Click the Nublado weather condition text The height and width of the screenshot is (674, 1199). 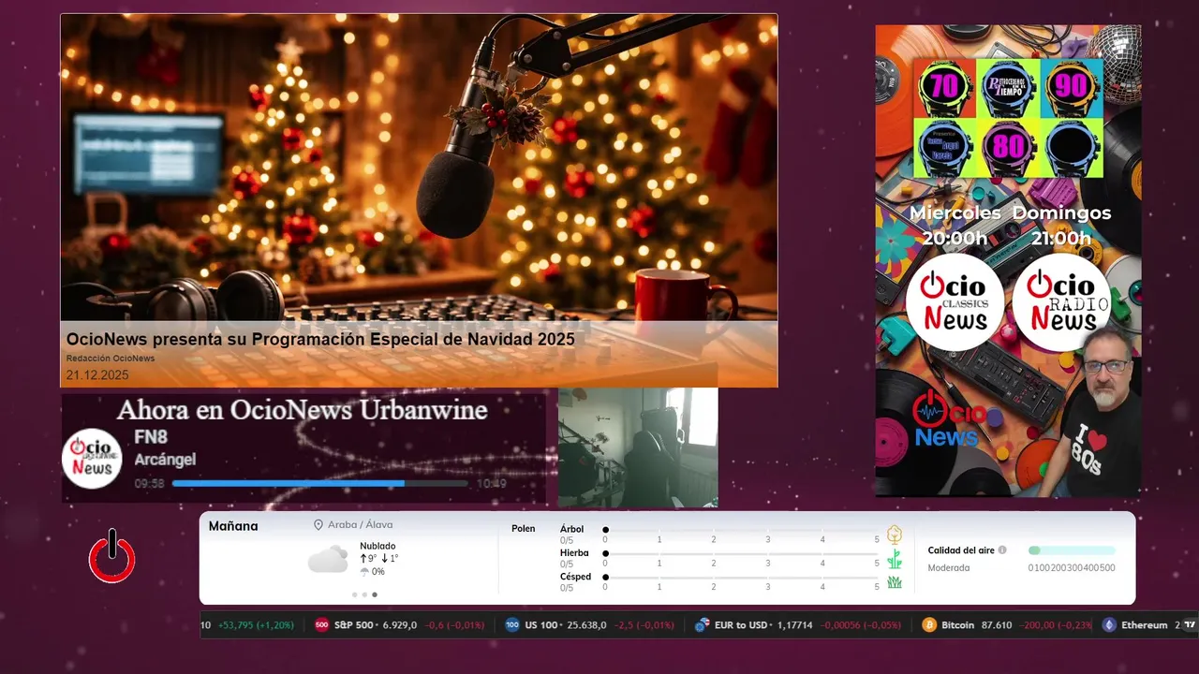coord(377,546)
